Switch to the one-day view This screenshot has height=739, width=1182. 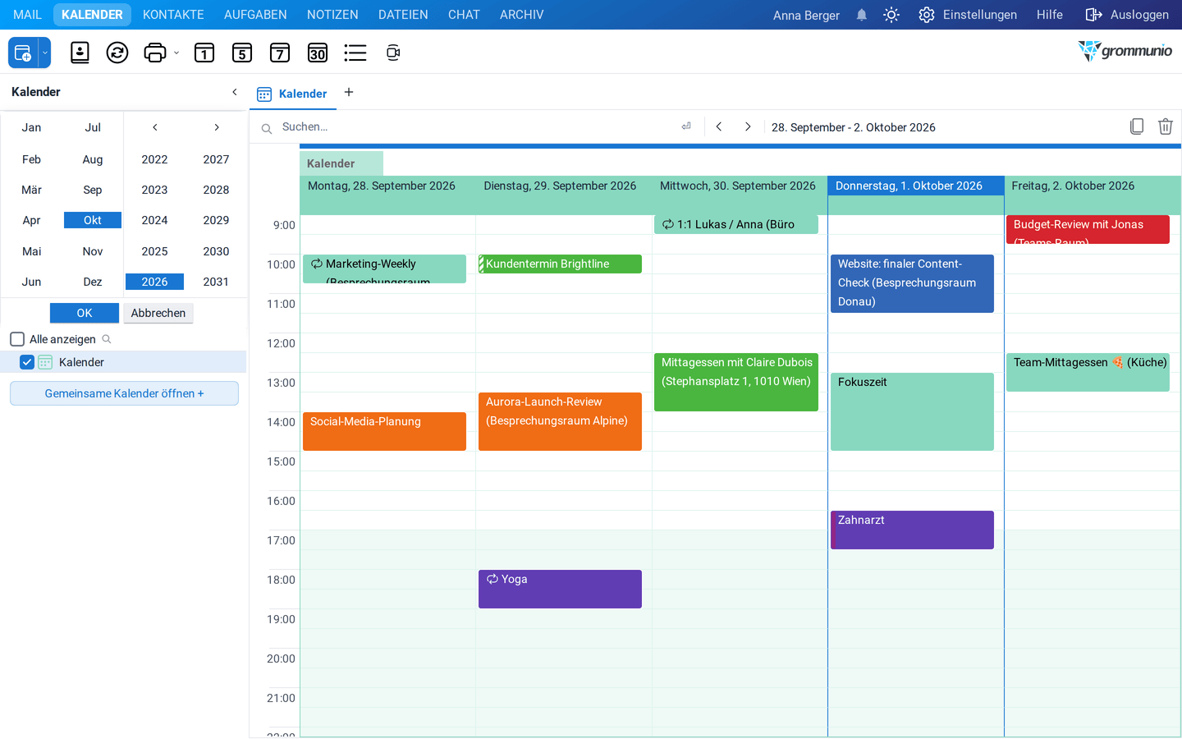tap(204, 53)
